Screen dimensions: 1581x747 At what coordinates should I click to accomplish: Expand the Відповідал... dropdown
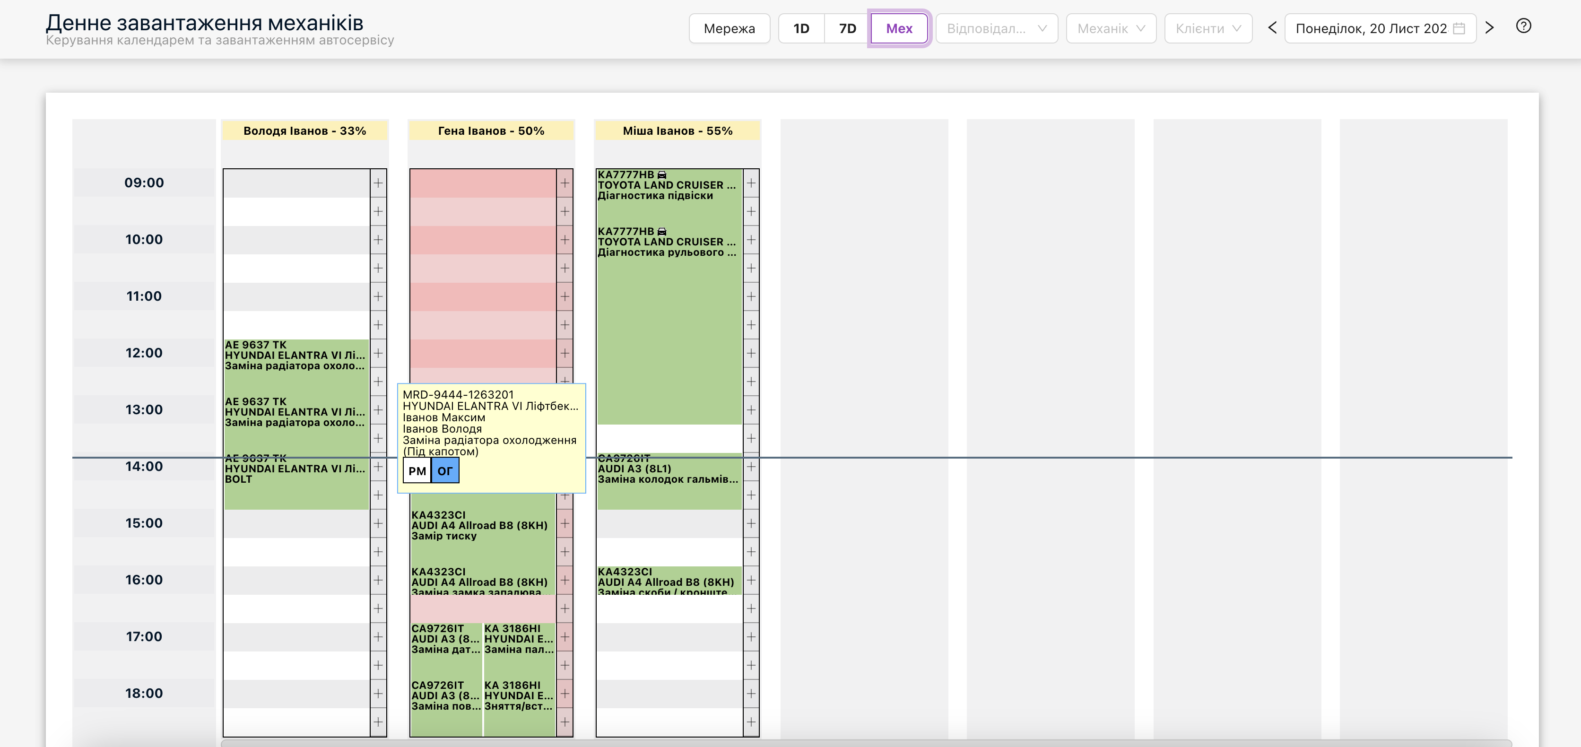[997, 29]
